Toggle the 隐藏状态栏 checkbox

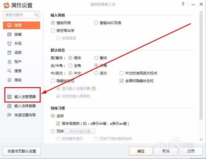click(53, 81)
